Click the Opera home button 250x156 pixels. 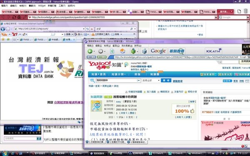(x=19, y=17)
